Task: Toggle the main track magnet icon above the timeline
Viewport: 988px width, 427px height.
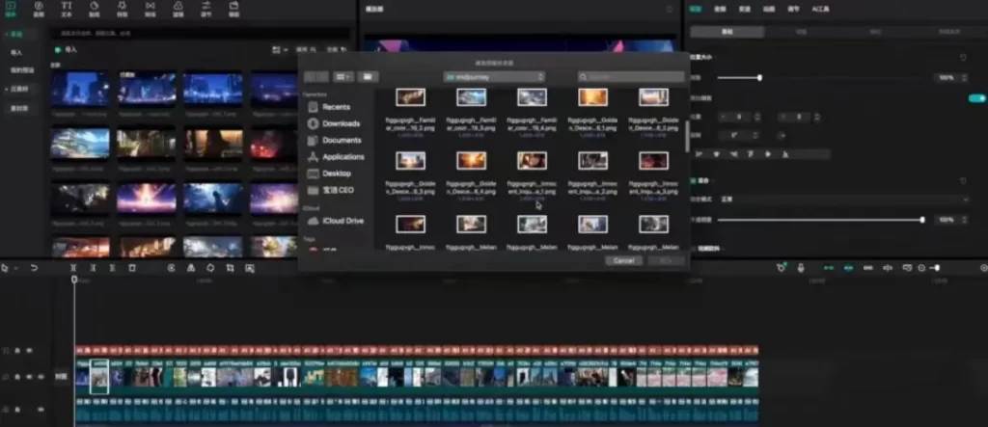Action: 829,268
